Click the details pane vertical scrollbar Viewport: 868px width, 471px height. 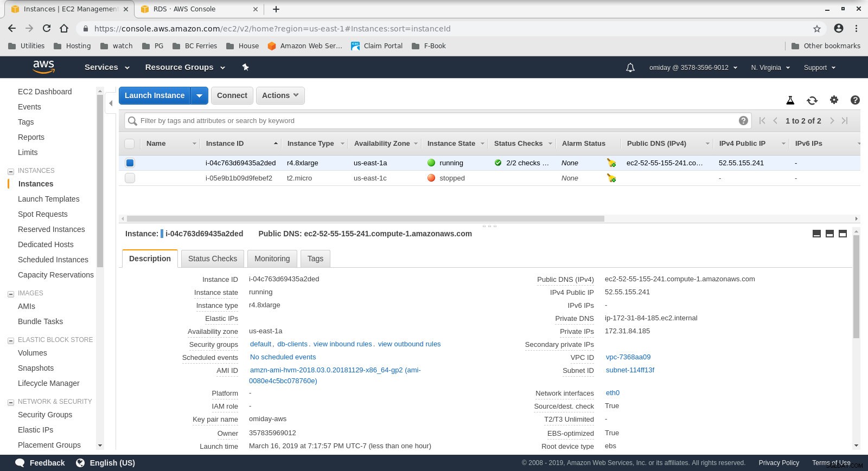pyautogui.click(x=856, y=286)
